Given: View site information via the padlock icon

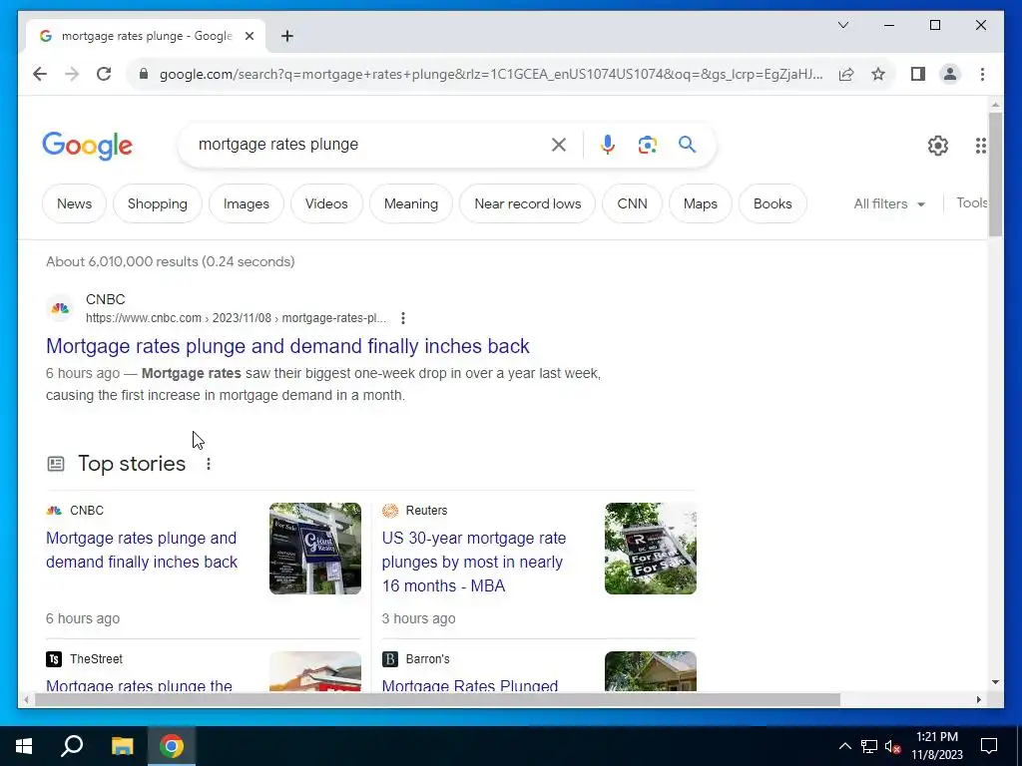Looking at the screenshot, I should point(144,74).
